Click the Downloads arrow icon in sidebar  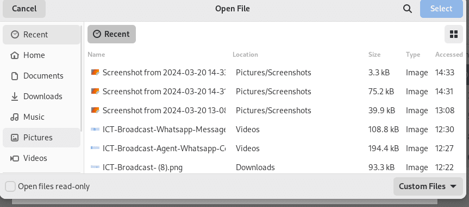pyautogui.click(x=15, y=96)
